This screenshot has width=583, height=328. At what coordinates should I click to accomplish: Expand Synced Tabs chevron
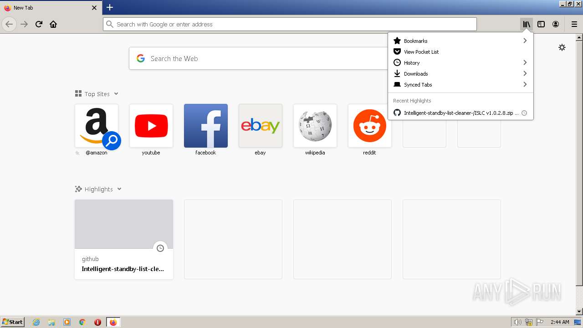pos(525,84)
